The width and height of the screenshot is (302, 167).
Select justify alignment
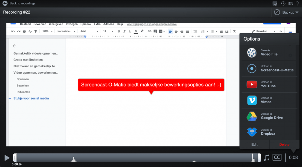[187, 31]
